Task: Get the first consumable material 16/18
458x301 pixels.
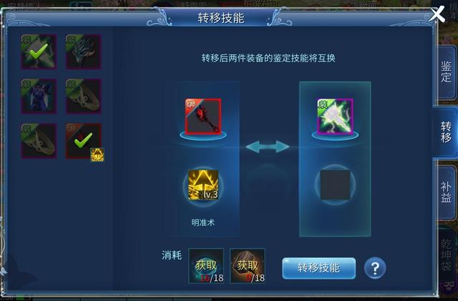Action: [206, 266]
